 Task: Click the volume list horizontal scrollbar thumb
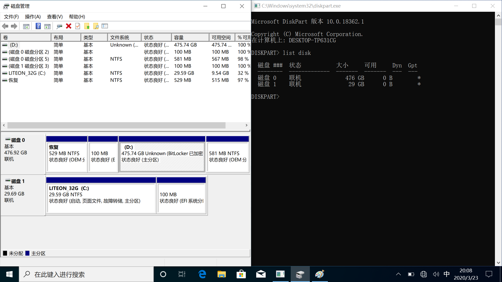[x=116, y=125]
